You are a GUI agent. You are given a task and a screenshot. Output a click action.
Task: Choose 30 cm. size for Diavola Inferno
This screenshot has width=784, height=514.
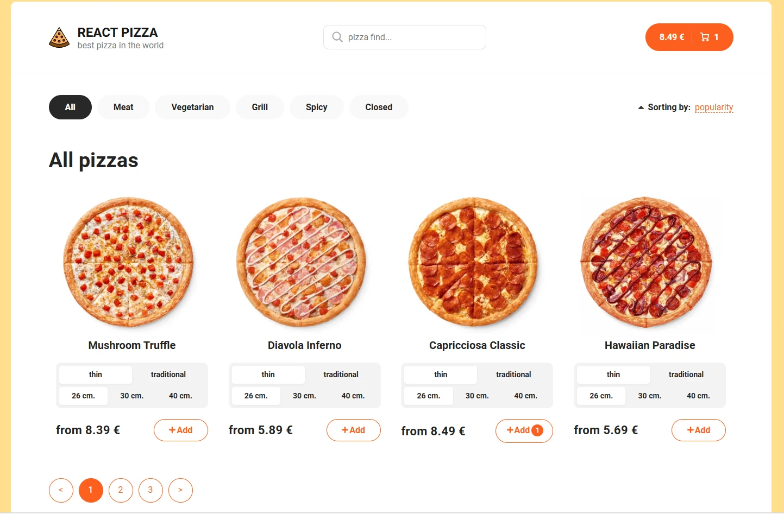click(x=304, y=396)
